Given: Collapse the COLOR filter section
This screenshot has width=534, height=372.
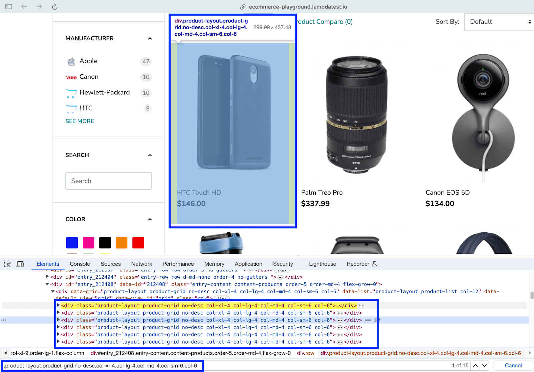Looking at the screenshot, I should (150, 219).
